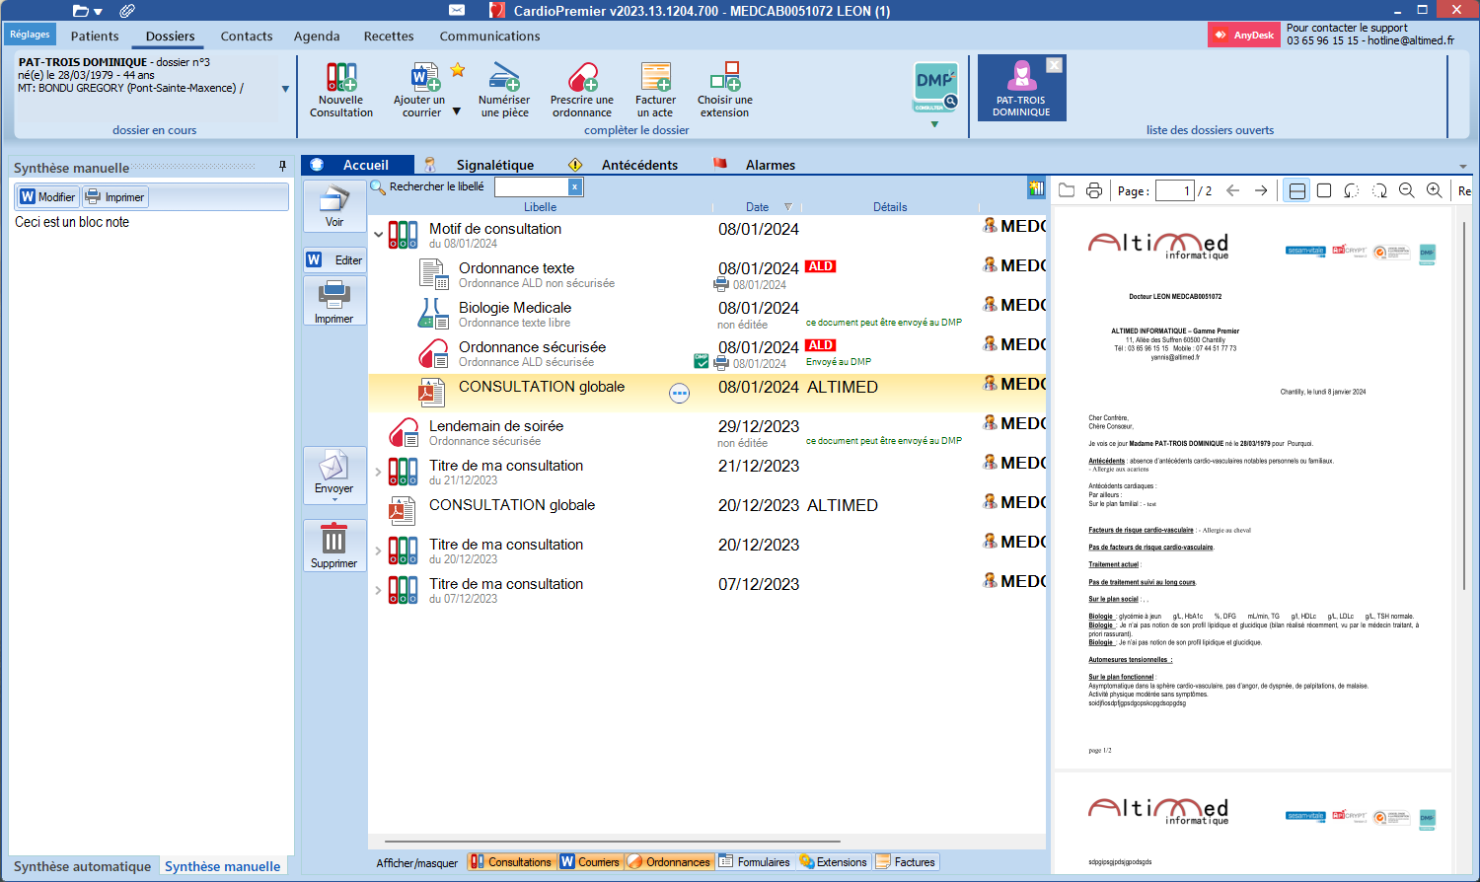Open the Agenda menu

click(317, 37)
